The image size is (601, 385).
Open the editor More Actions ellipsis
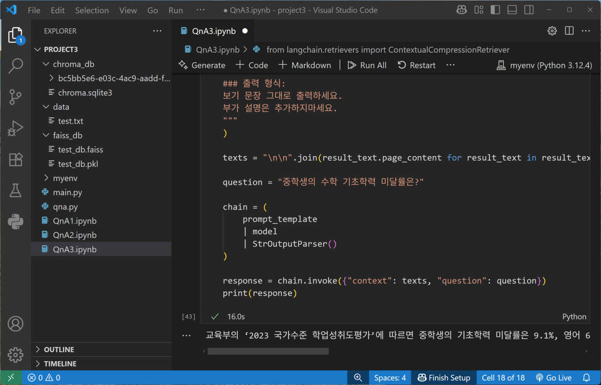[x=586, y=31]
